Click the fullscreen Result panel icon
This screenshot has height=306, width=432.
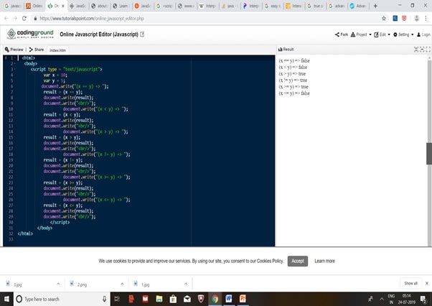[428, 50]
